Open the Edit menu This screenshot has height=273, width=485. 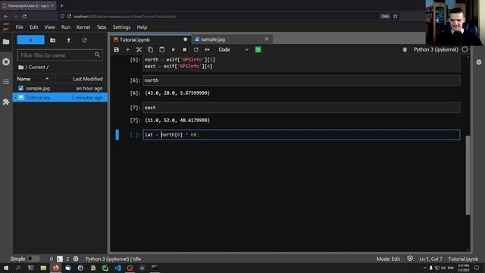(x=33, y=27)
